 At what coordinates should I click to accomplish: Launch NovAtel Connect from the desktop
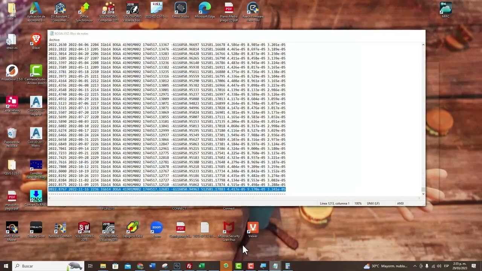(x=60, y=230)
